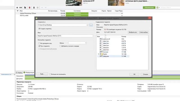The image size is (180, 101).
Task: Expand the Redist folder tree node
Action: pyautogui.click(x=98, y=54)
